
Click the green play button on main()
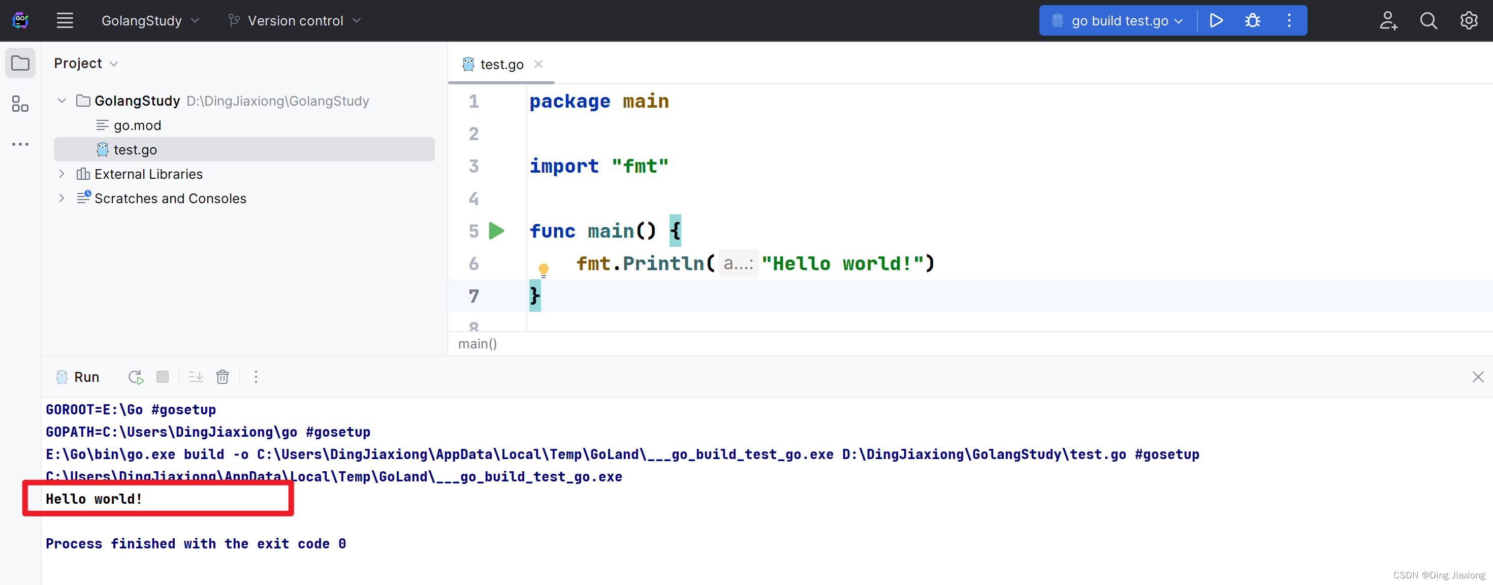point(496,231)
